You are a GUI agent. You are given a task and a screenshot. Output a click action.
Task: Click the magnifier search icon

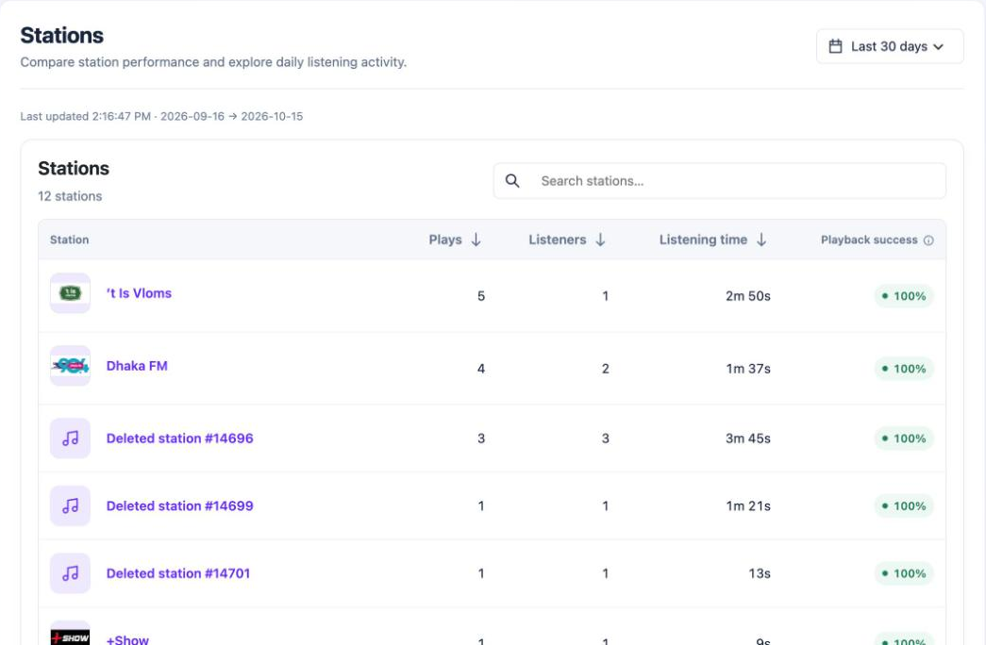click(512, 181)
